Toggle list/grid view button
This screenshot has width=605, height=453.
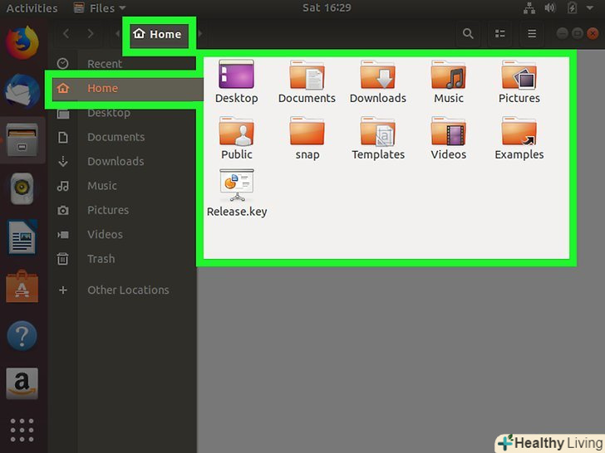click(x=500, y=34)
